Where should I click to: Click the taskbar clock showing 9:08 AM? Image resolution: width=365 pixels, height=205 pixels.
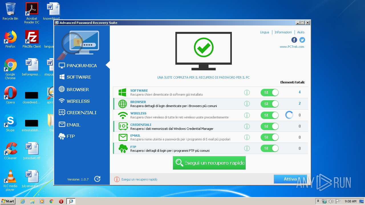(350, 201)
